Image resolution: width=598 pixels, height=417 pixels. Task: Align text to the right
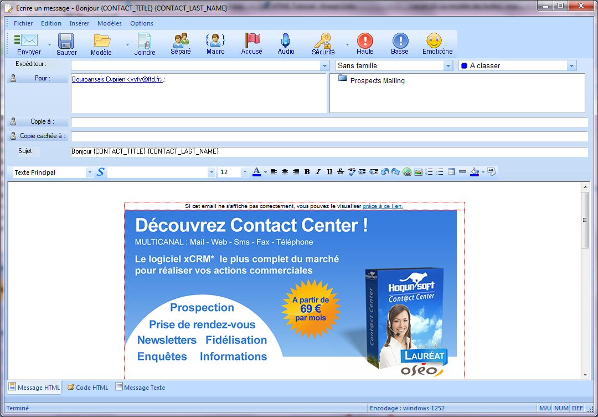[x=296, y=172]
